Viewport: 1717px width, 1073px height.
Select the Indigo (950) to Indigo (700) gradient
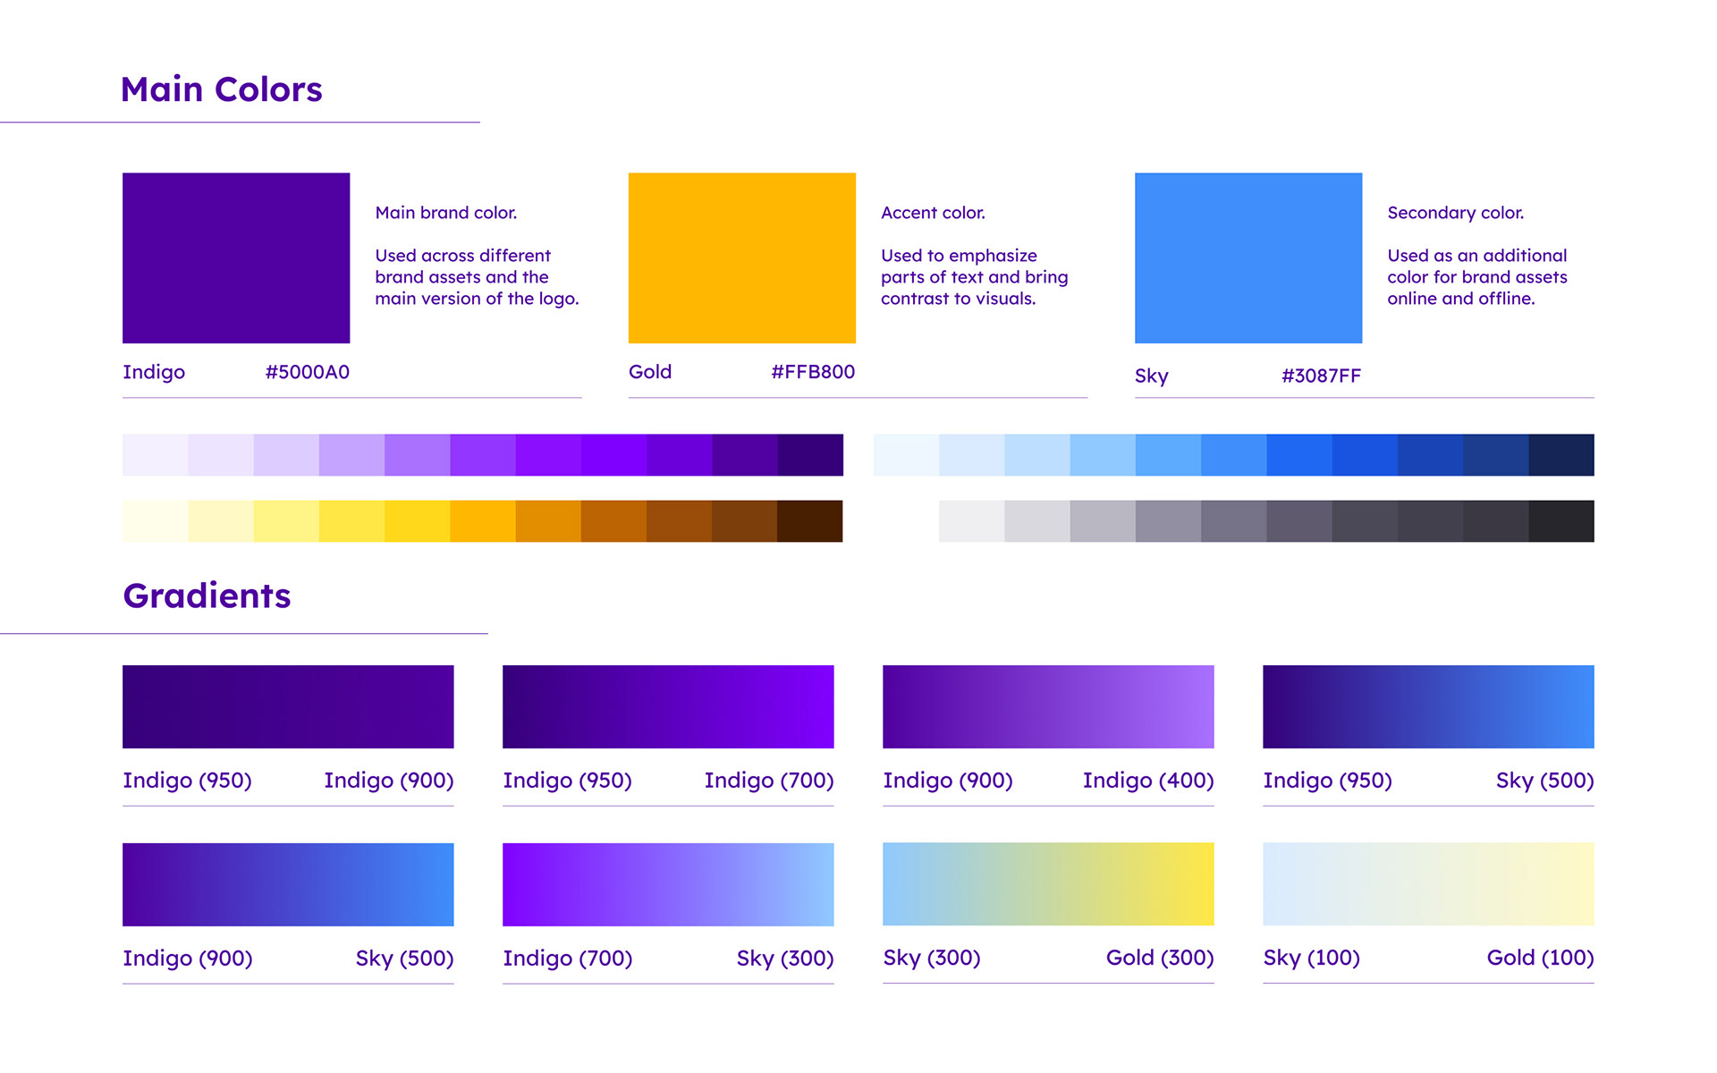point(668,706)
